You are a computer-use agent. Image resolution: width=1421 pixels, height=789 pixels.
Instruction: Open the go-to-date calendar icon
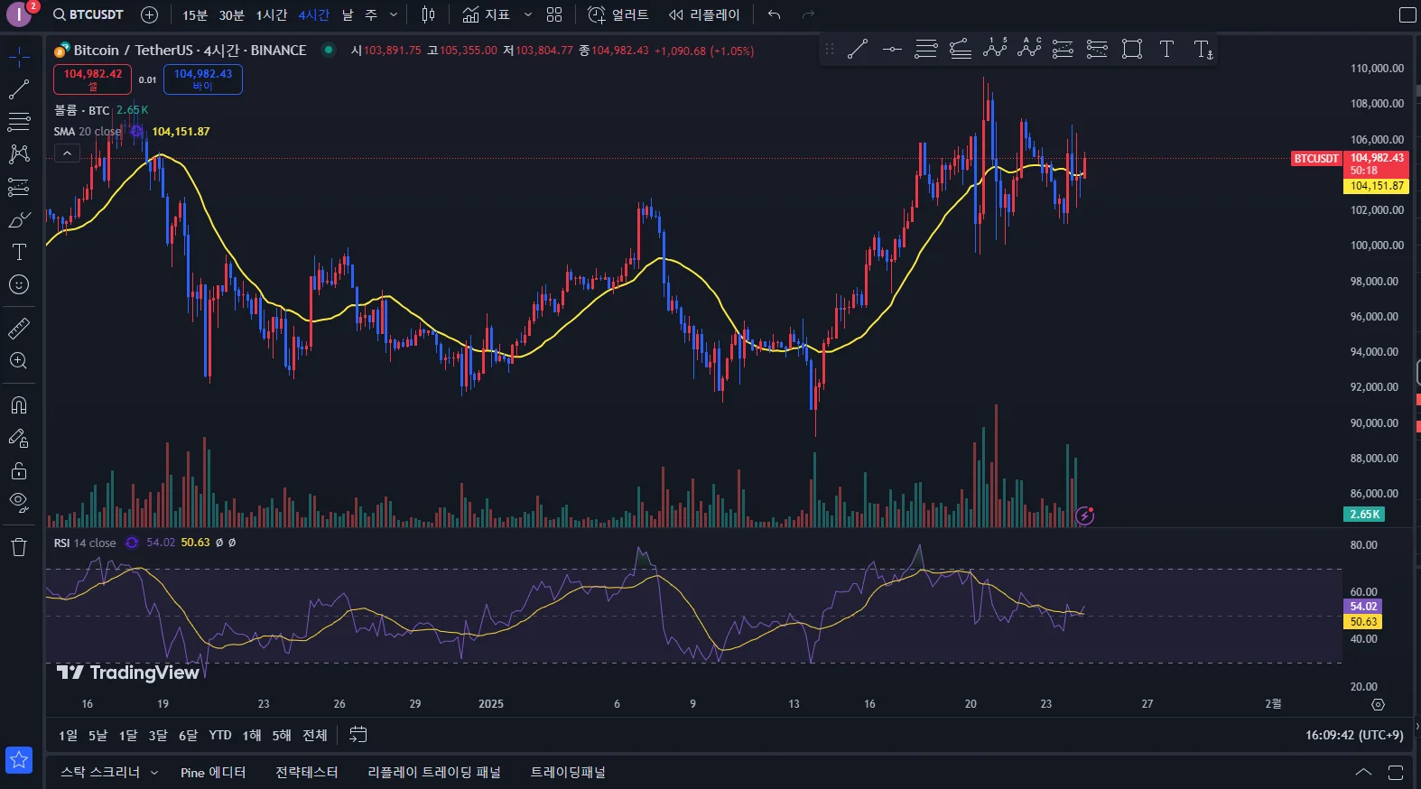(x=358, y=735)
